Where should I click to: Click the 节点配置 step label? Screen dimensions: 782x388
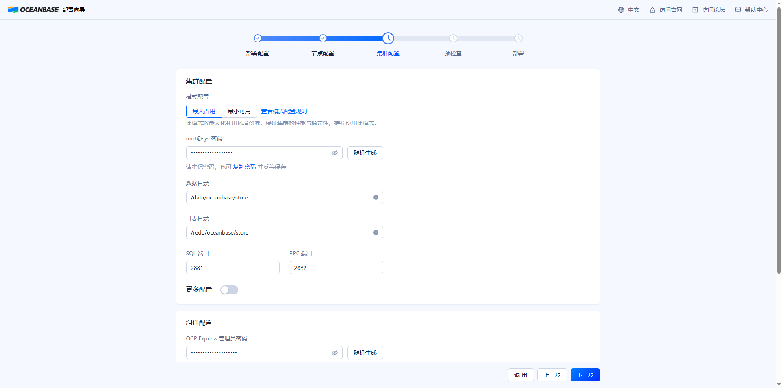tap(323, 53)
